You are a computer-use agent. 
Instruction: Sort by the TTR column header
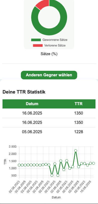click(x=78, y=104)
